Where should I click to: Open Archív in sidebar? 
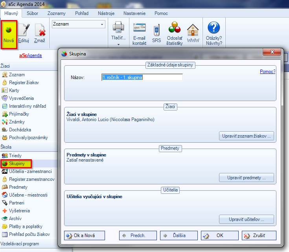coord(12,219)
